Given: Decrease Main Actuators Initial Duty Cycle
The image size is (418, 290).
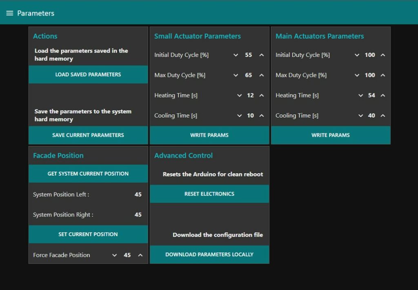Looking at the screenshot, I should [357, 55].
